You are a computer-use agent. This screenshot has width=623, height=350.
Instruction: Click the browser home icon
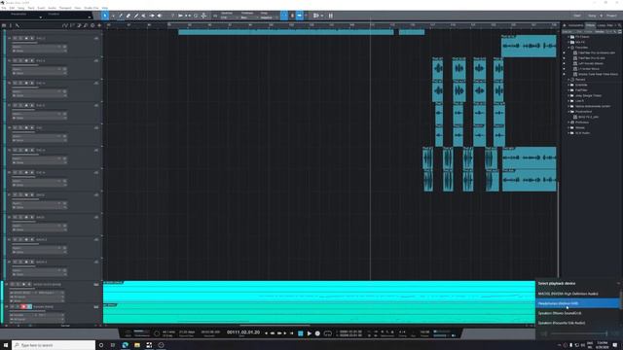565,25
